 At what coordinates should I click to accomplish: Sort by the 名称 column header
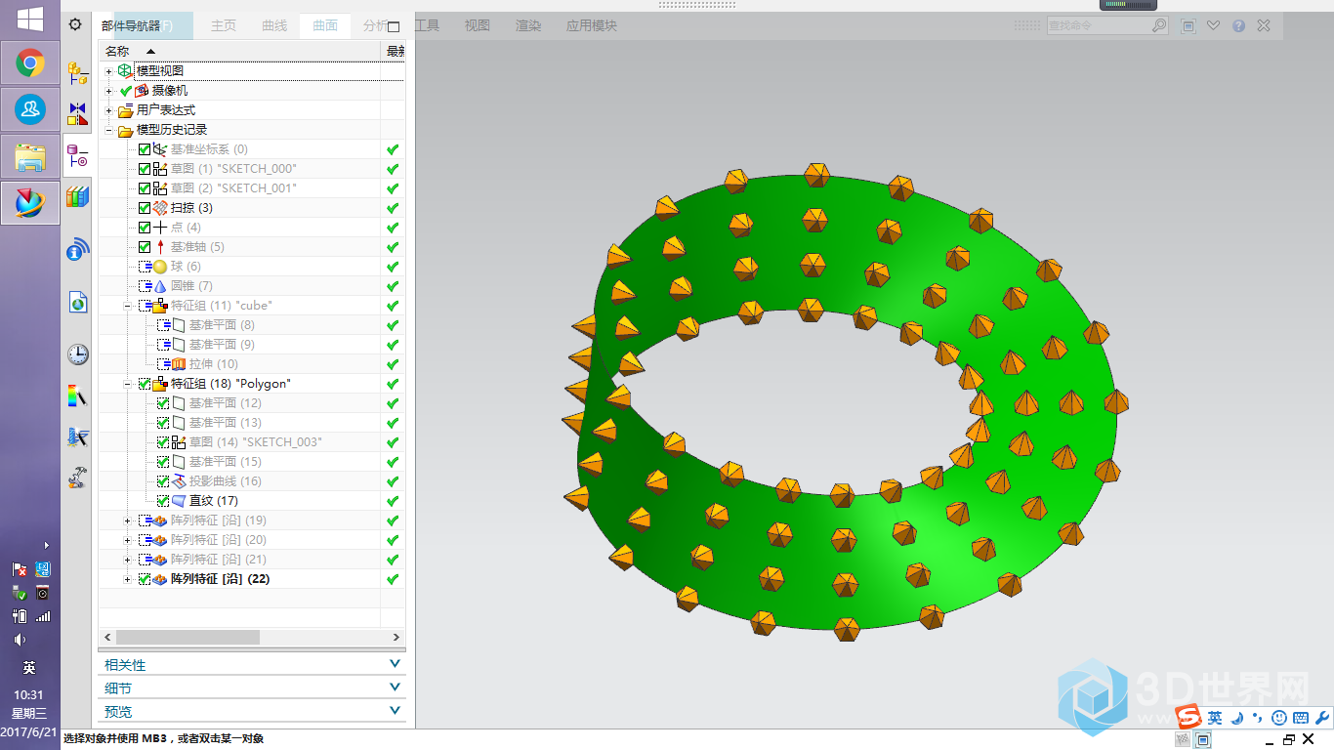[239, 51]
